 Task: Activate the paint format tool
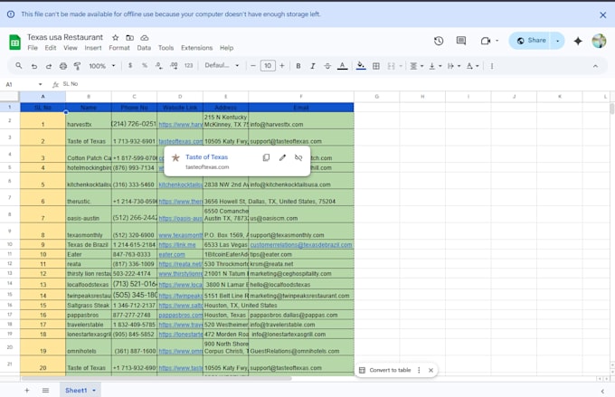coord(77,66)
